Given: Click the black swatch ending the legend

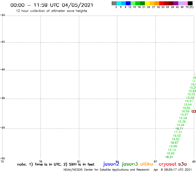Looking at the screenshot, I should coord(190,3).
